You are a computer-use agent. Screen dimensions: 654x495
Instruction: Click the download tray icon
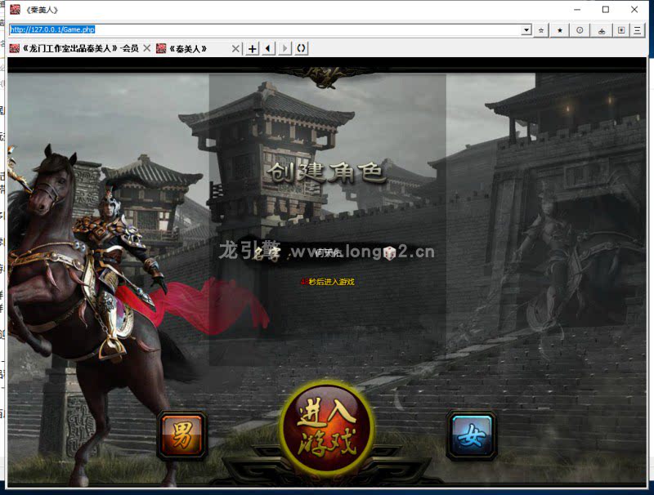point(602,30)
